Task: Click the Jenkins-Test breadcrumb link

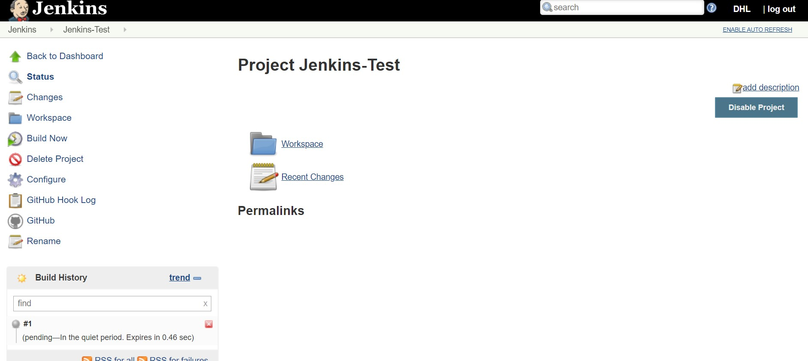Action: (86, 30)
